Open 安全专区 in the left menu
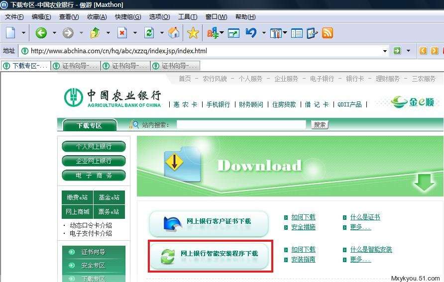This screenshot has width=444, height=282. click(x=94, y=265)
